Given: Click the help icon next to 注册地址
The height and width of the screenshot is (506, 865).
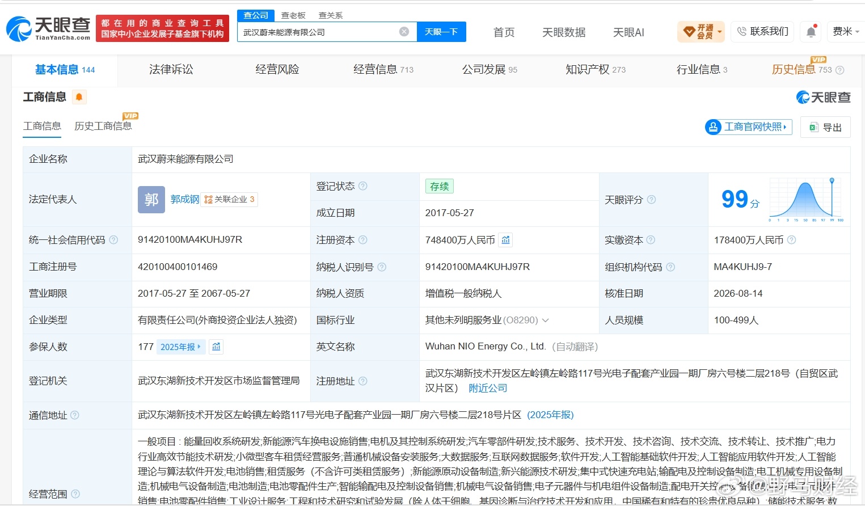Looking at the screenshot, I should point(363,381).
